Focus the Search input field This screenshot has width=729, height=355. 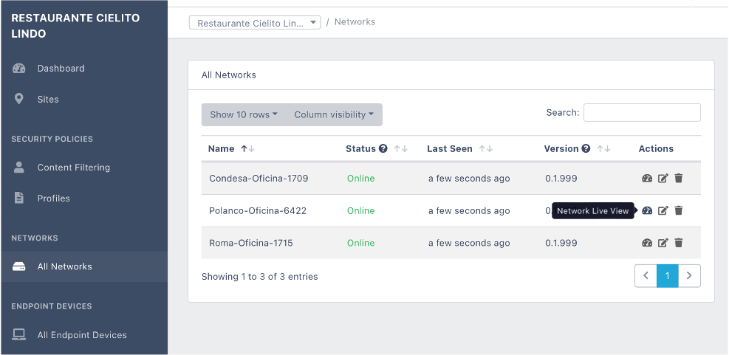[x=642, y=112]
